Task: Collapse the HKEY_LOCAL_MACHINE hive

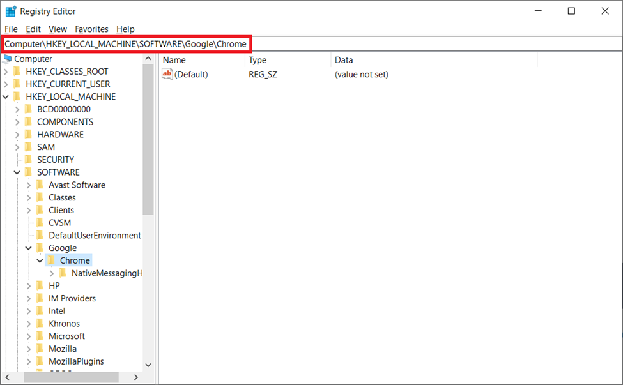Action: pos(6,96)
